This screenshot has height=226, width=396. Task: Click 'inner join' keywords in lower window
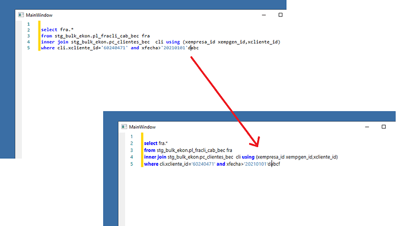(155, 157)
